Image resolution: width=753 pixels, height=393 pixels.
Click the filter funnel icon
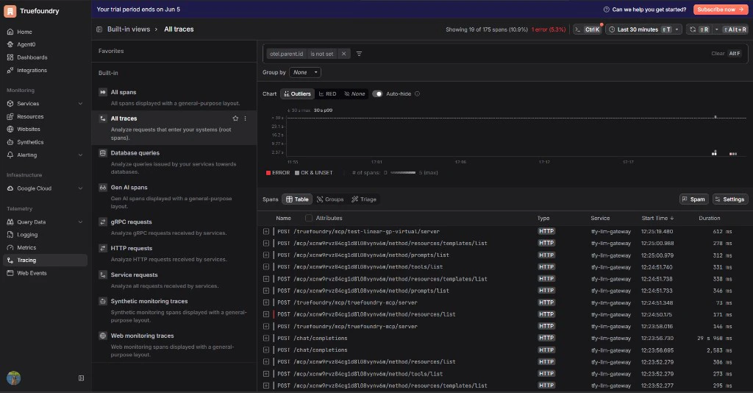click(359, 54)
